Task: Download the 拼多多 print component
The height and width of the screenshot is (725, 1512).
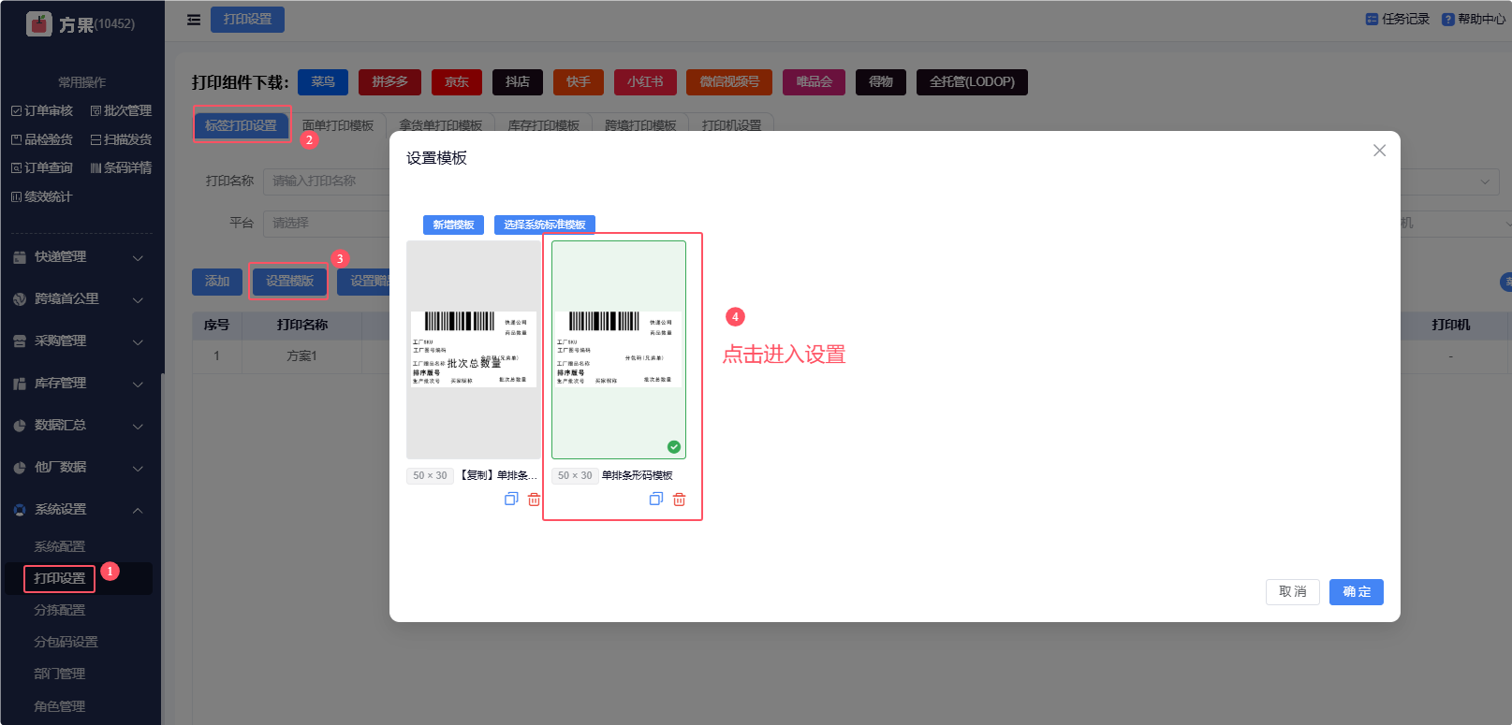Action: tap(389, 82)
